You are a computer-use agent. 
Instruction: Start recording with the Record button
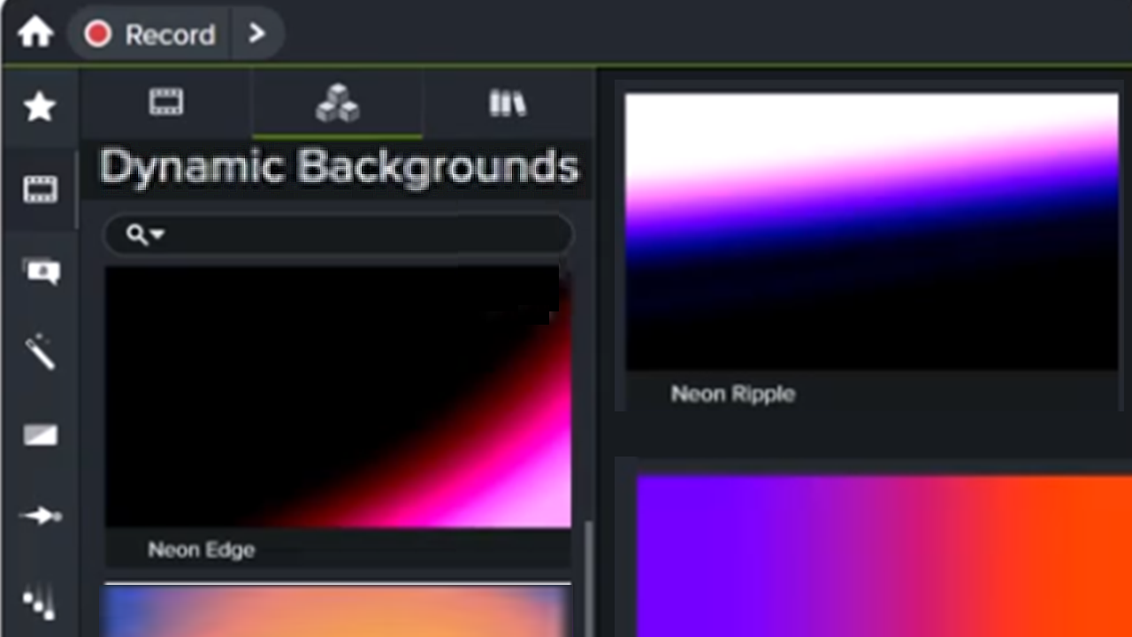(149, 35)
